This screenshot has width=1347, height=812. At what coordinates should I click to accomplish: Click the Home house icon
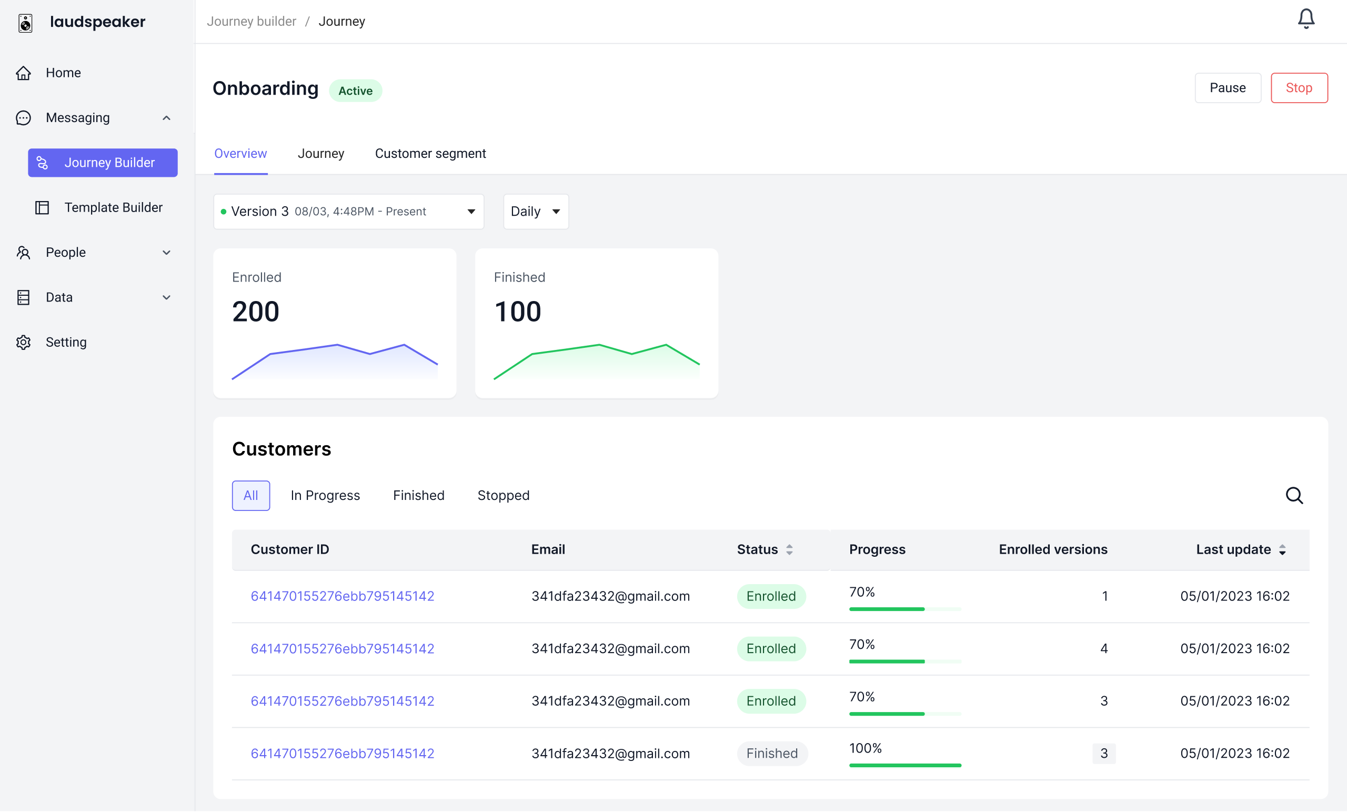point(24,73)
